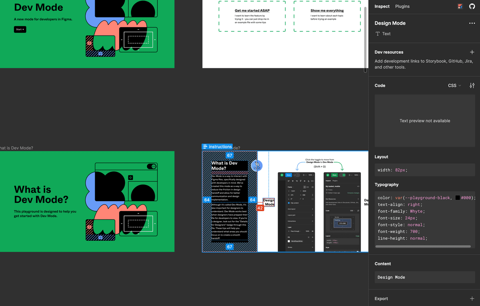The height and width of the screenshot is (306, 480).
Task: Click the black #000 color swatch
Action: pyautogui.click(x=458, y=197)
